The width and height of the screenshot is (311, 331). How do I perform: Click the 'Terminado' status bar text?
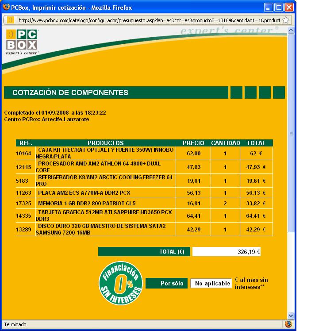point(15,324)
